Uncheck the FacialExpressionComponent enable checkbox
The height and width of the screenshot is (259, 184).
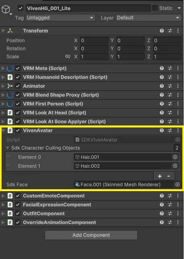tap(18, 205)
